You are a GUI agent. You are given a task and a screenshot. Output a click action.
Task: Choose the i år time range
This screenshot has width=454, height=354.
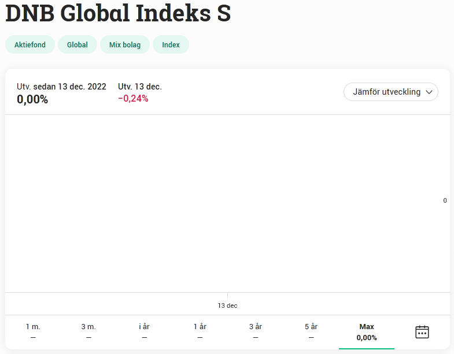pos(144,332)
